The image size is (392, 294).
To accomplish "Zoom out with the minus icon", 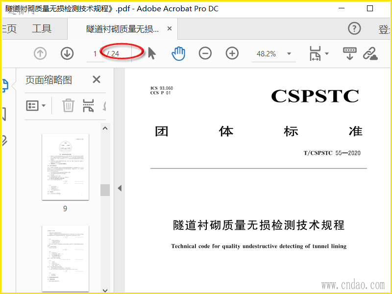I will tap(205, 53).
